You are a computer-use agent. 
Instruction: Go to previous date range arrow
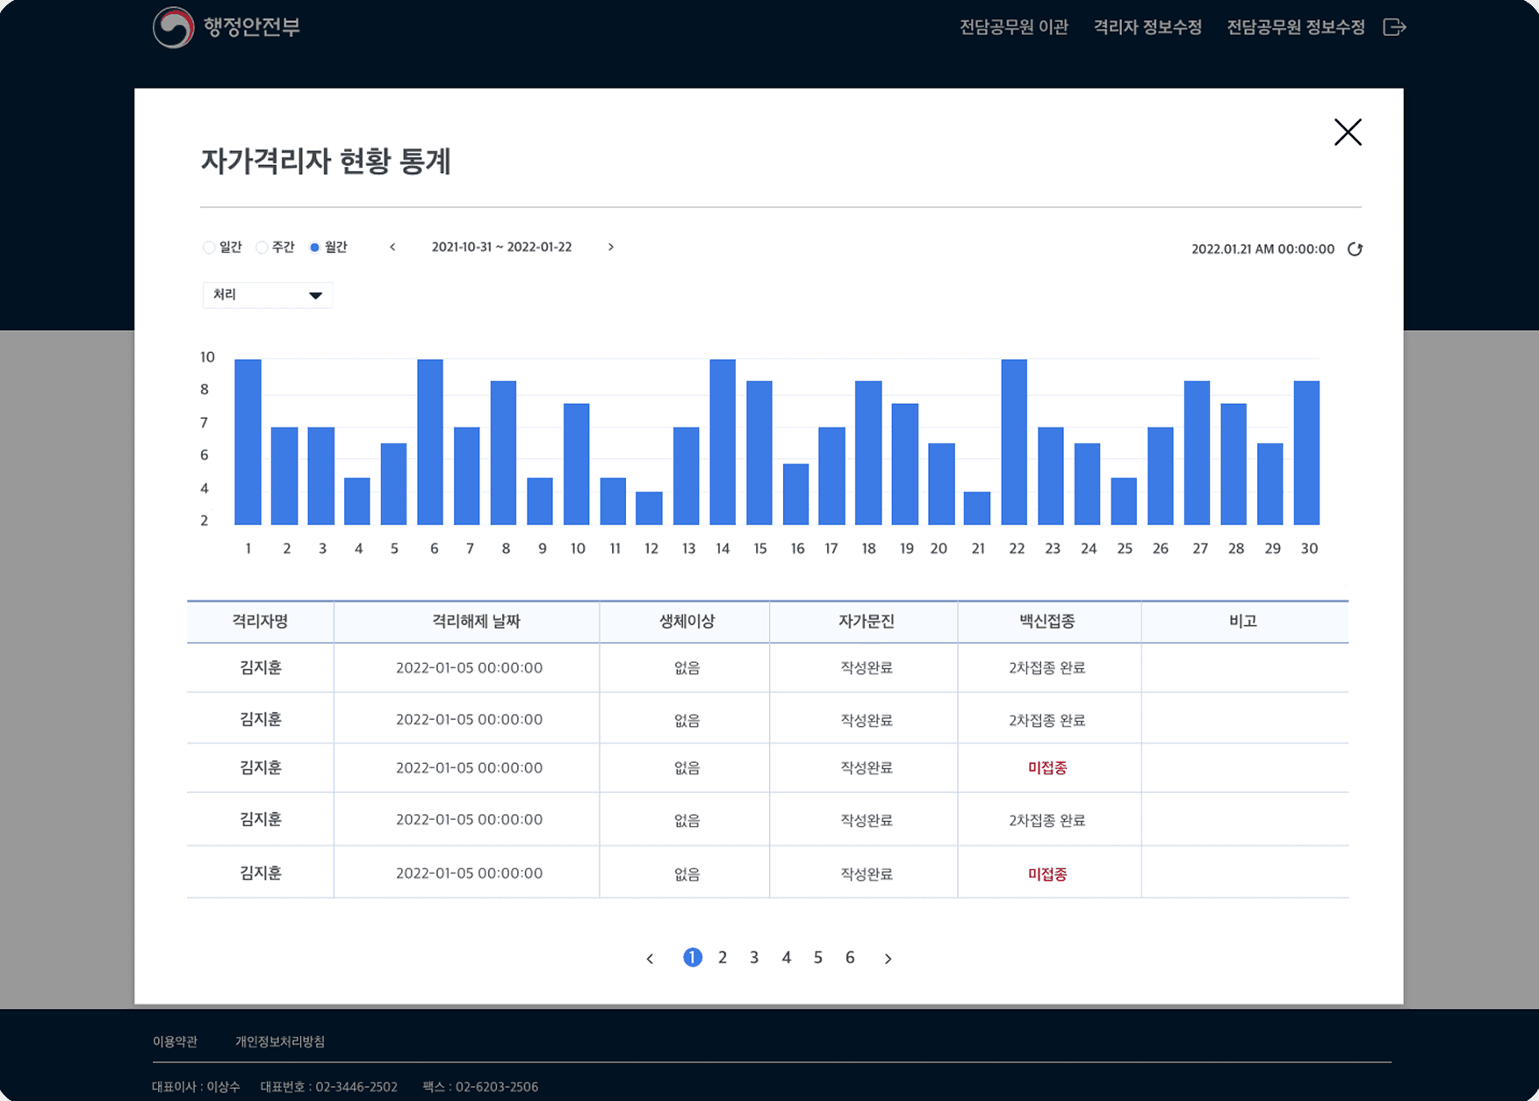[x=392, y=248]
